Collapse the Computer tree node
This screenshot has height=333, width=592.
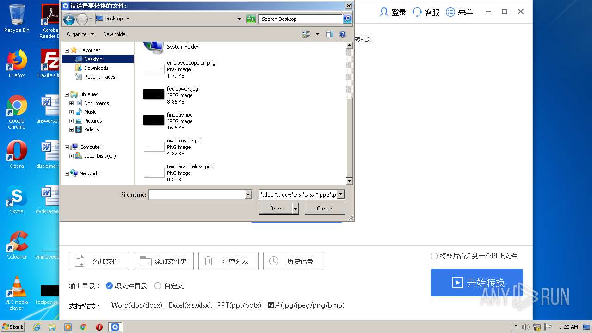coord(67,147)
